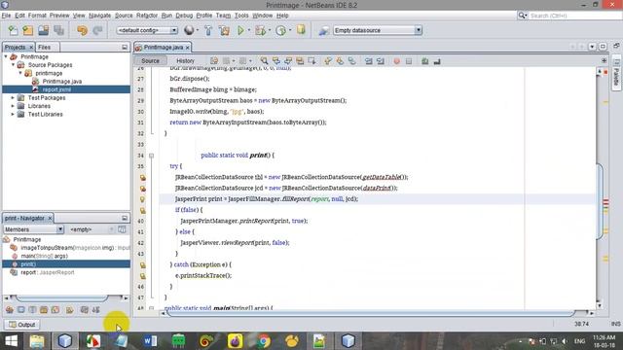Click the Shift Line Left icon
Image resolution: width=623 pixels, height=350 pixels.
pyautogui.click(x=369, y=61)
